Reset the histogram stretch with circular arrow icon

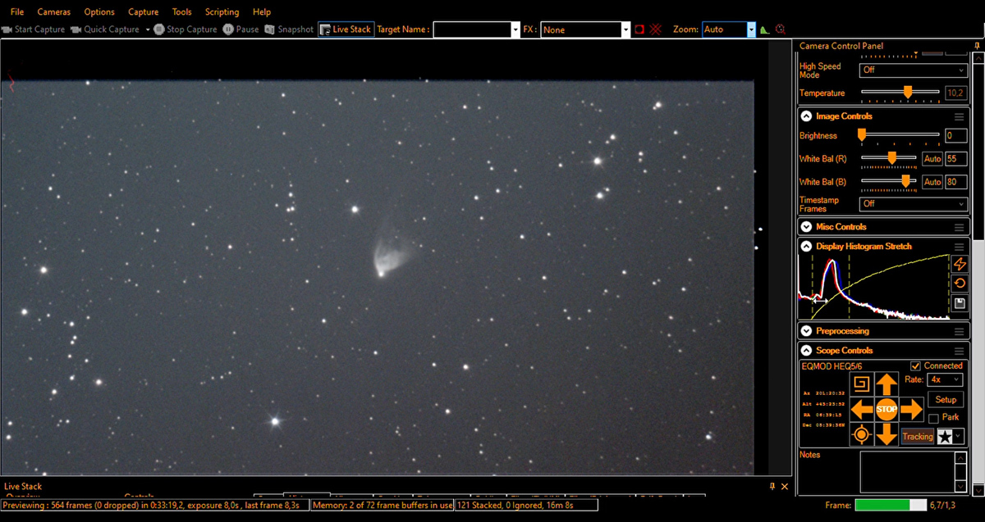click(x=960, y=284)
